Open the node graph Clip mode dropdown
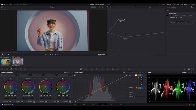The height and width of the screenshot is (110, 196). pos(150,7)
